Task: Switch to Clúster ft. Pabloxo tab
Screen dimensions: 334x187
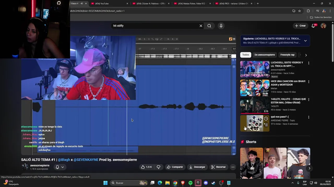Action: pos(151,3)
